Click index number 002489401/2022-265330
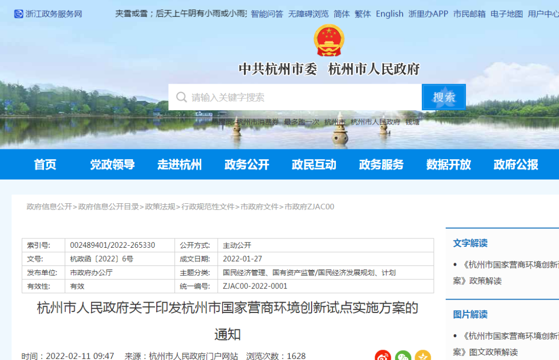Screen dimensions: 559x360 pos(113,245)
